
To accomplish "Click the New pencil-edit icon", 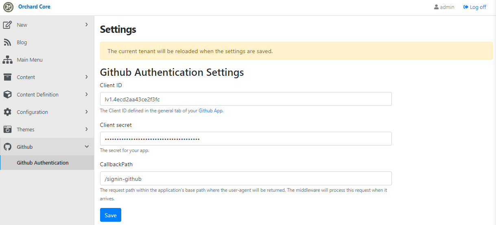I will click(x=7, y=25).
